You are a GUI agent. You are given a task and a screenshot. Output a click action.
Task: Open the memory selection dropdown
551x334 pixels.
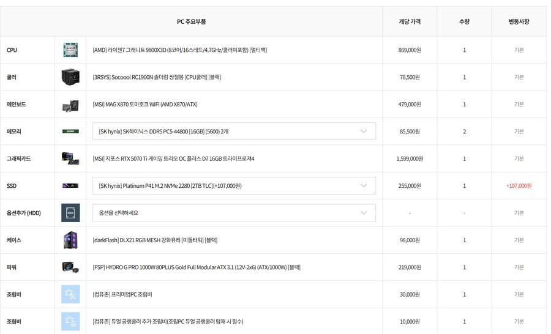click(x=234, y=132)
